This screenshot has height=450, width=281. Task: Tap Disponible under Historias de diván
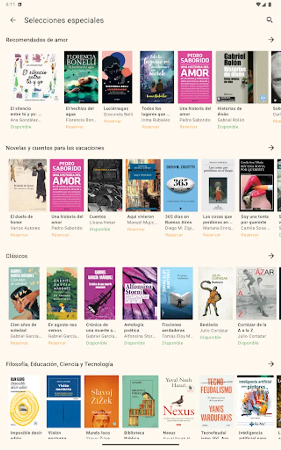point(228,126)
